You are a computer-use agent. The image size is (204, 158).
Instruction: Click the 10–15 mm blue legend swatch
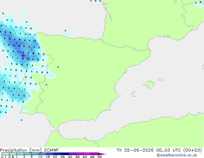(42, 154)
